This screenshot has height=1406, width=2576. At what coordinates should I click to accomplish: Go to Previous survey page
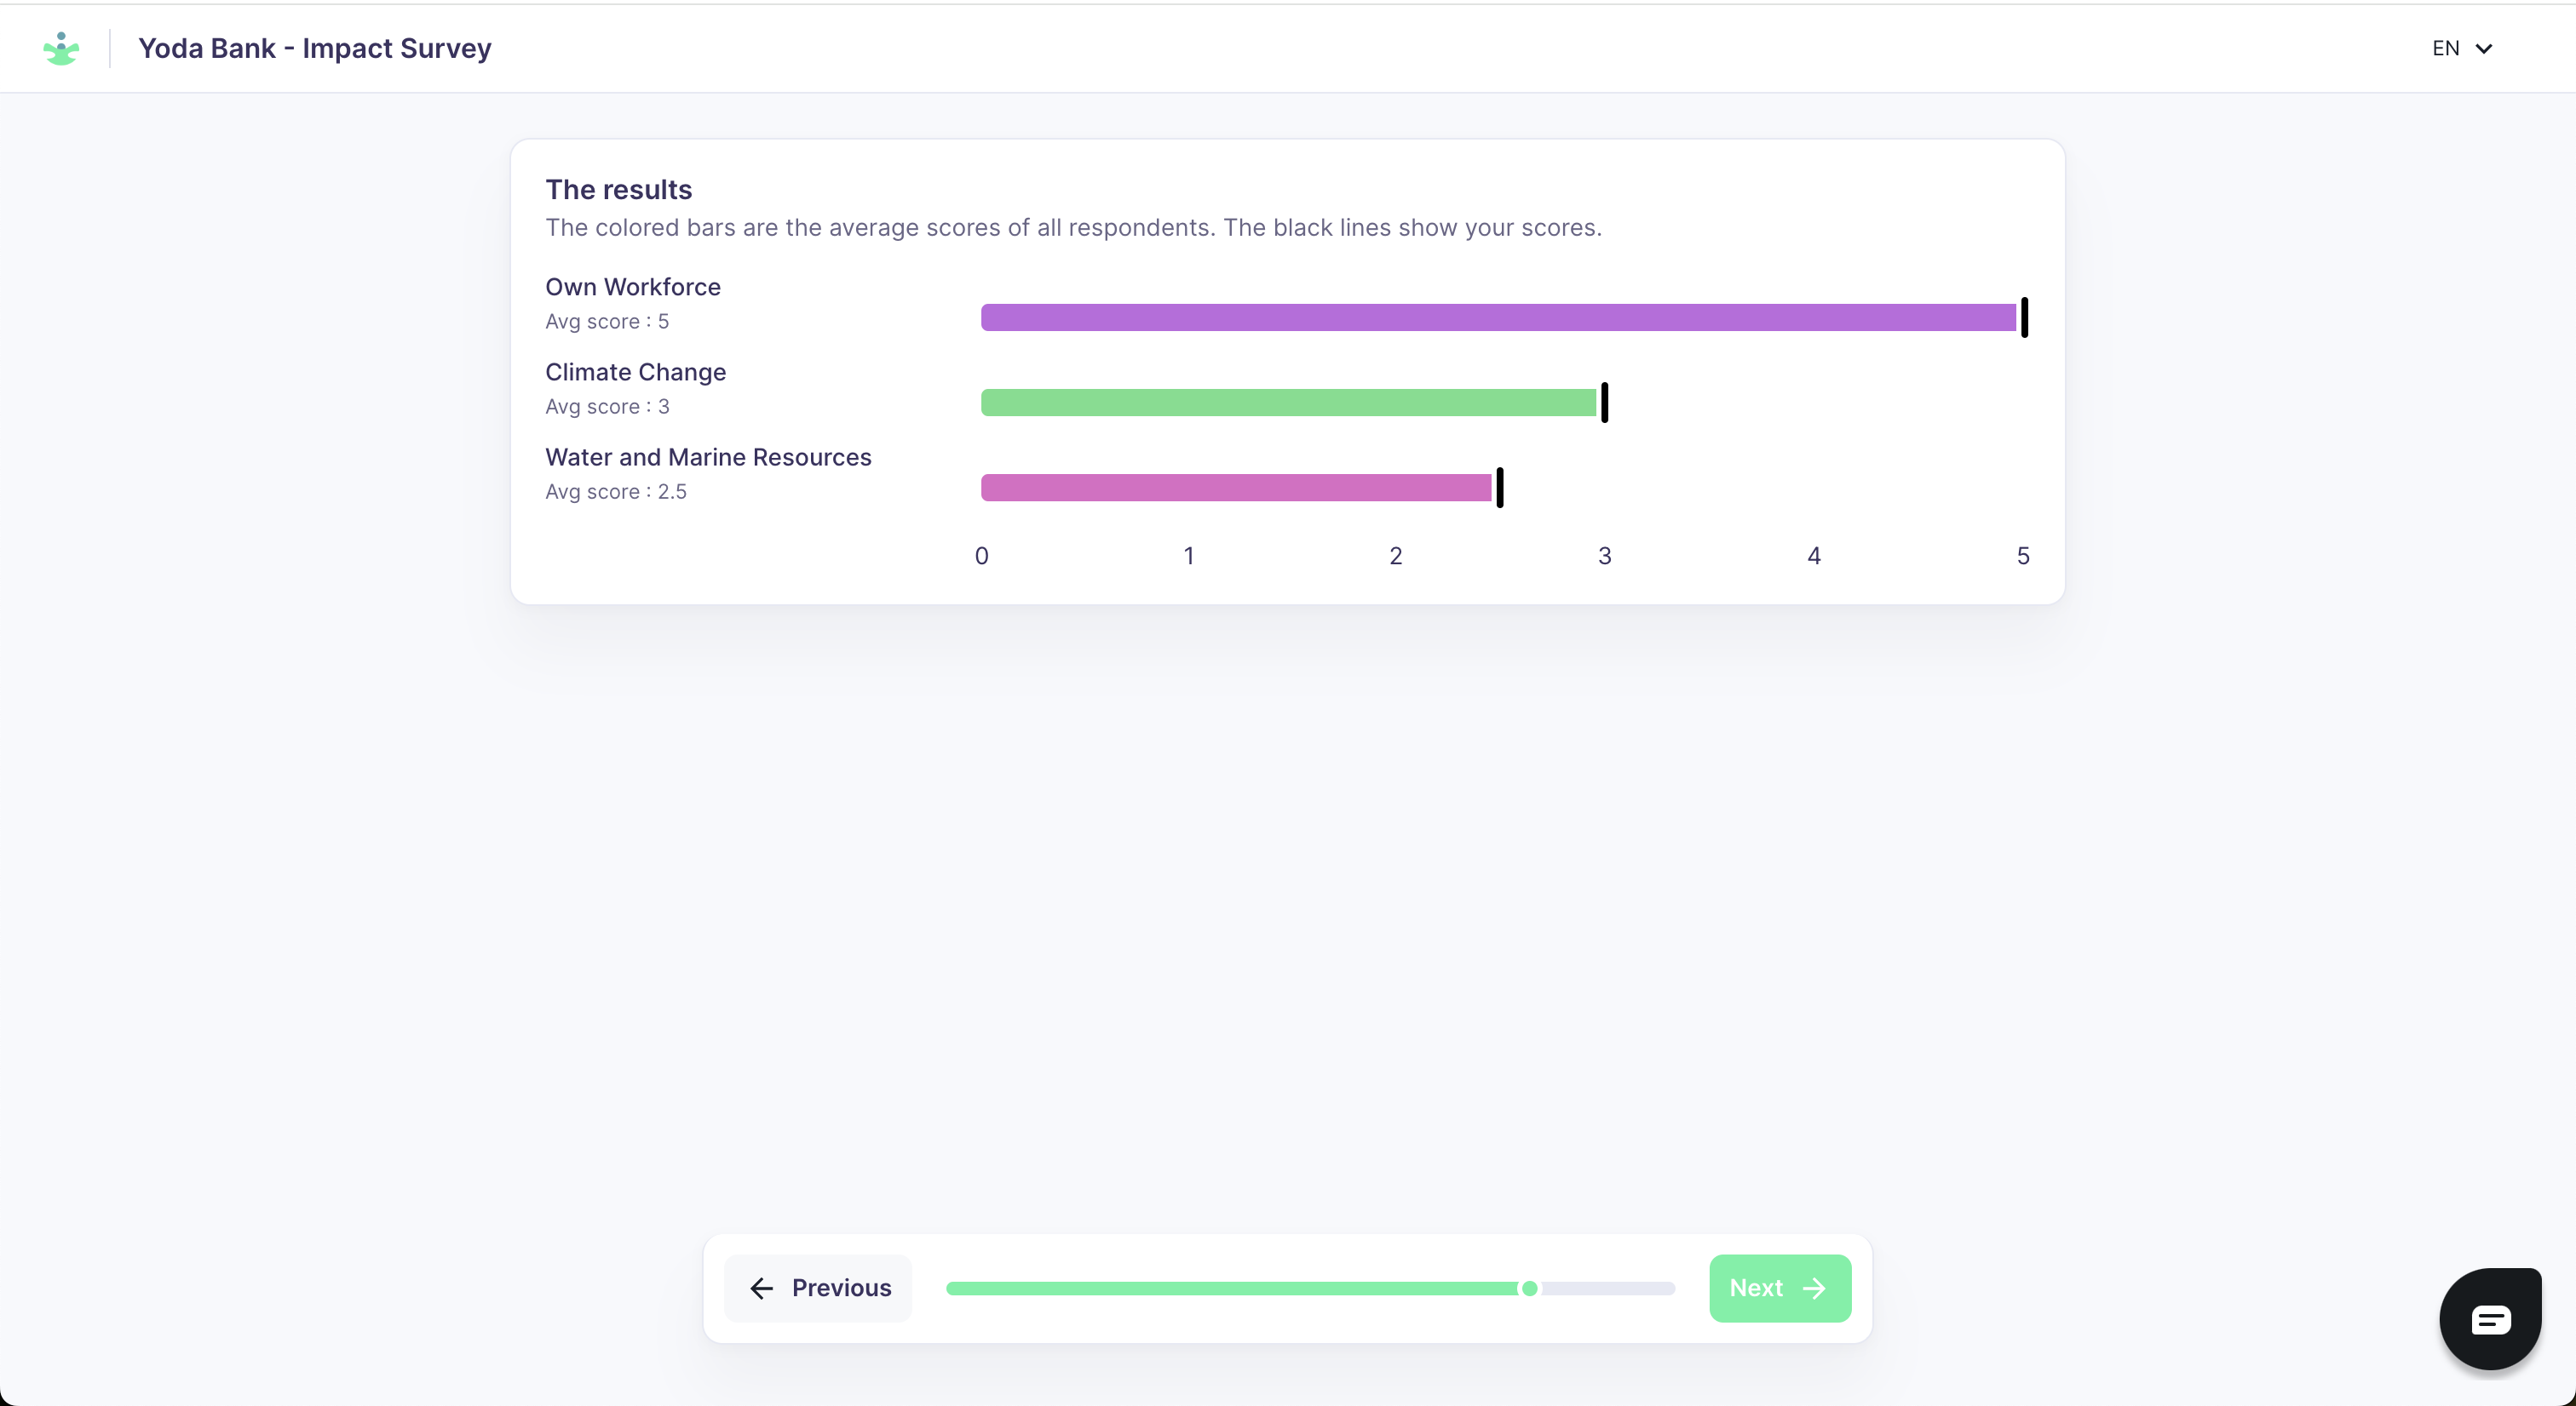[818, 1288]
